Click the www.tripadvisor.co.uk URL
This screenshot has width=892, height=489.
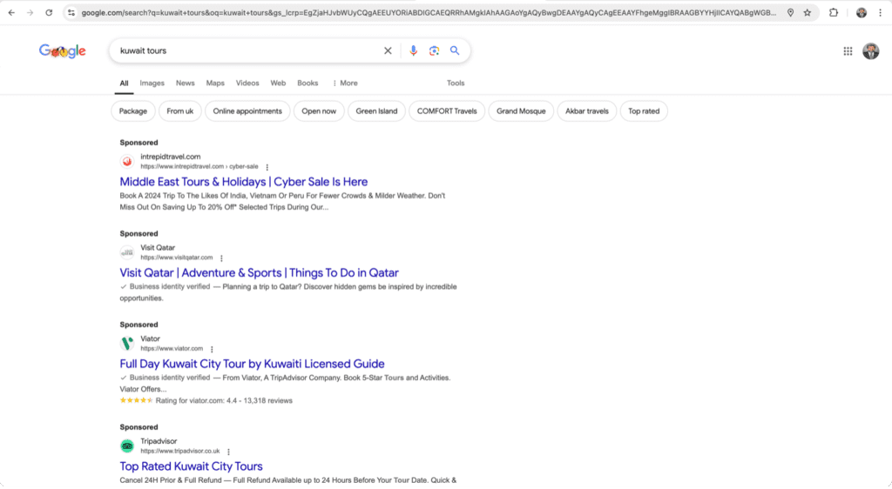coord(179,451)
